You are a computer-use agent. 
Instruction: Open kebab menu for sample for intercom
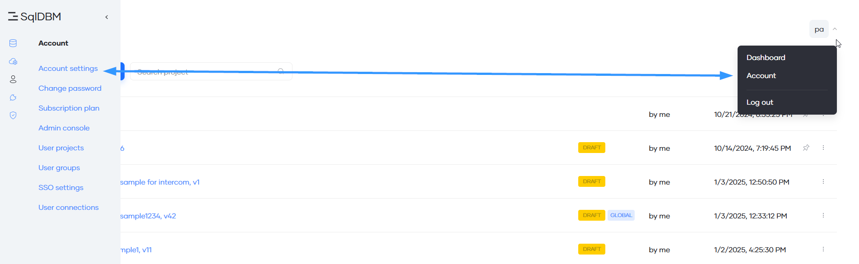coord(823,181)
